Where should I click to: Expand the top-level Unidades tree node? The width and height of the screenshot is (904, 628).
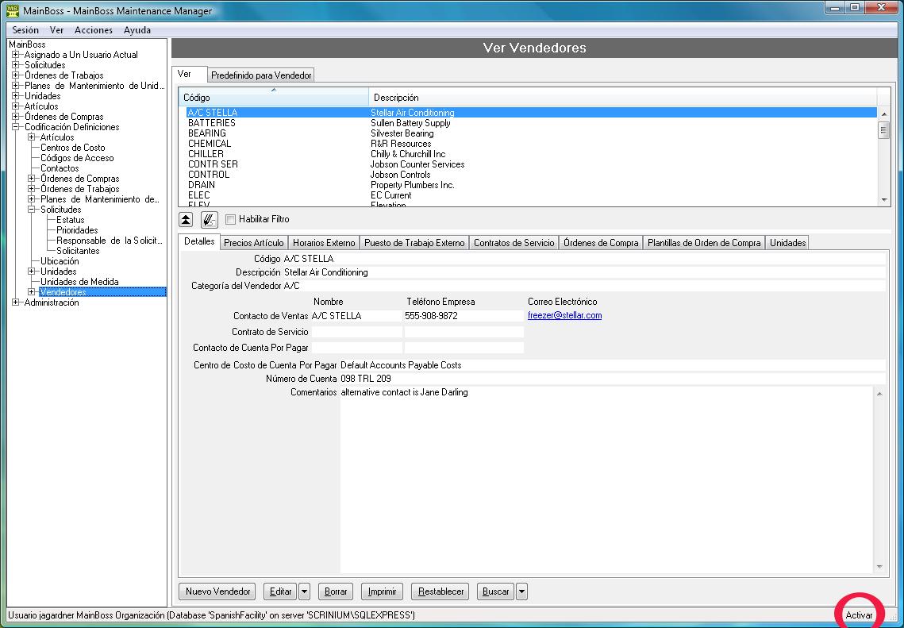16,96
